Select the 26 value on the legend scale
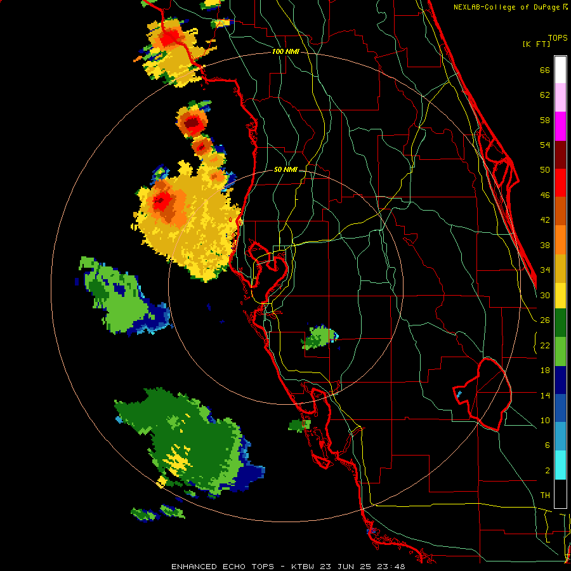 pos(545,320)
